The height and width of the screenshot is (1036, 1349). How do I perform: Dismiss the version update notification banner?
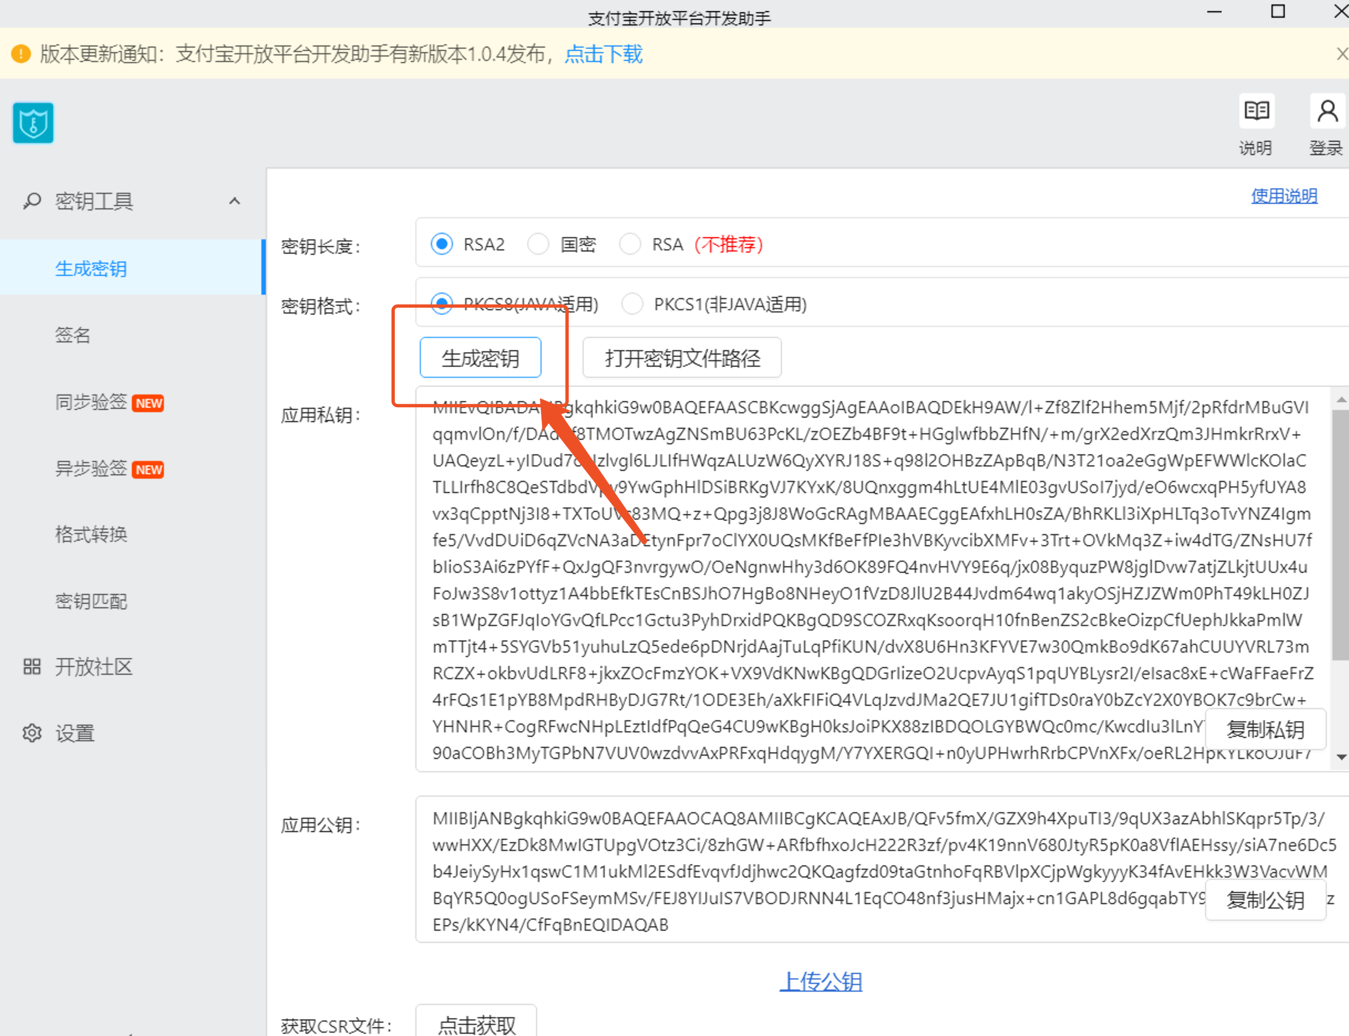1342,54
